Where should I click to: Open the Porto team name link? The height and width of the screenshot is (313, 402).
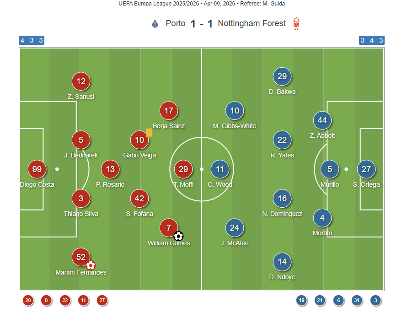pos(176,23)
